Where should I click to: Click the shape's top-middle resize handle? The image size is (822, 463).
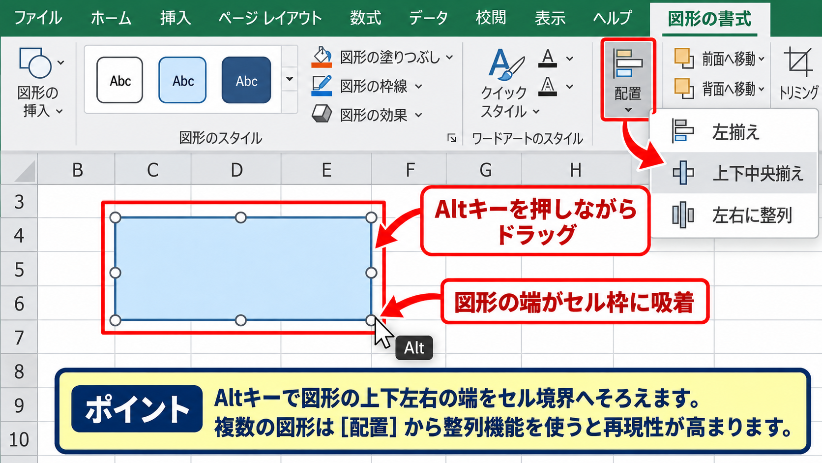[240, 217]
